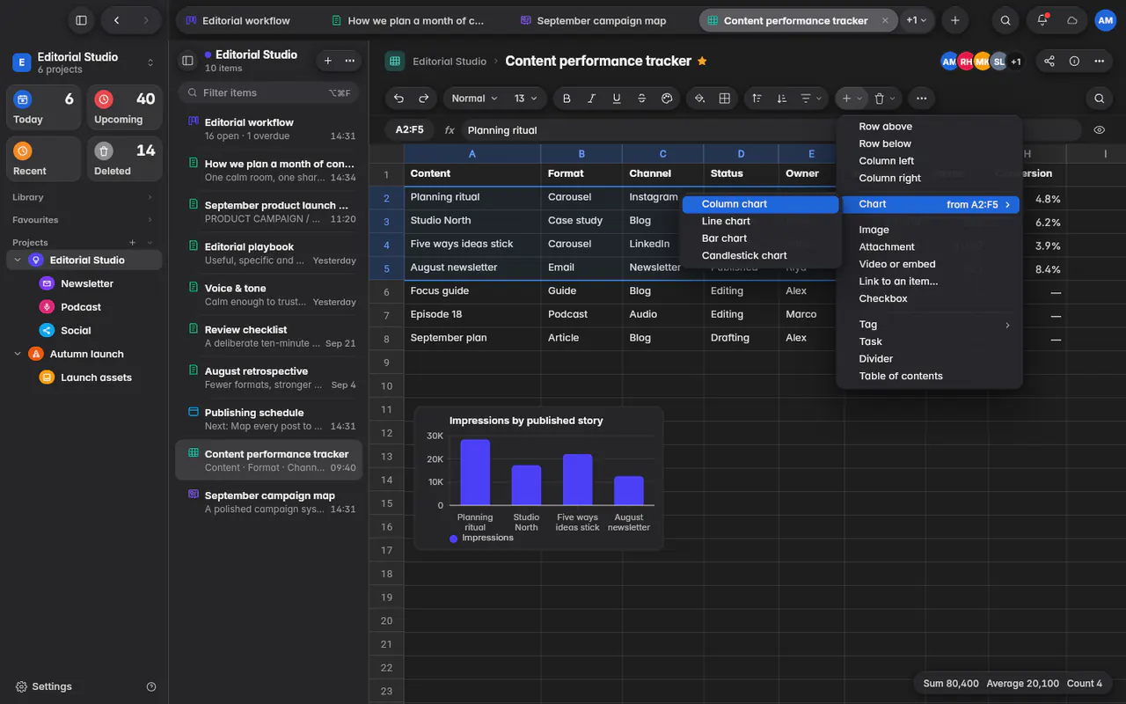
Task: Focus the Filter items search field
Action: [270, 92]
